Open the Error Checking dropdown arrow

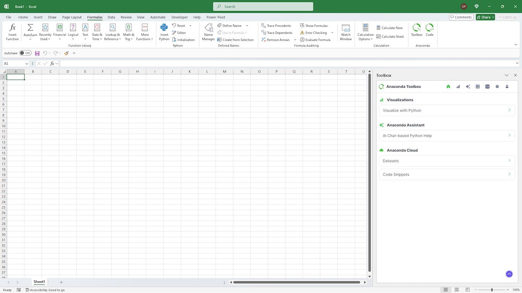(332, 33)
